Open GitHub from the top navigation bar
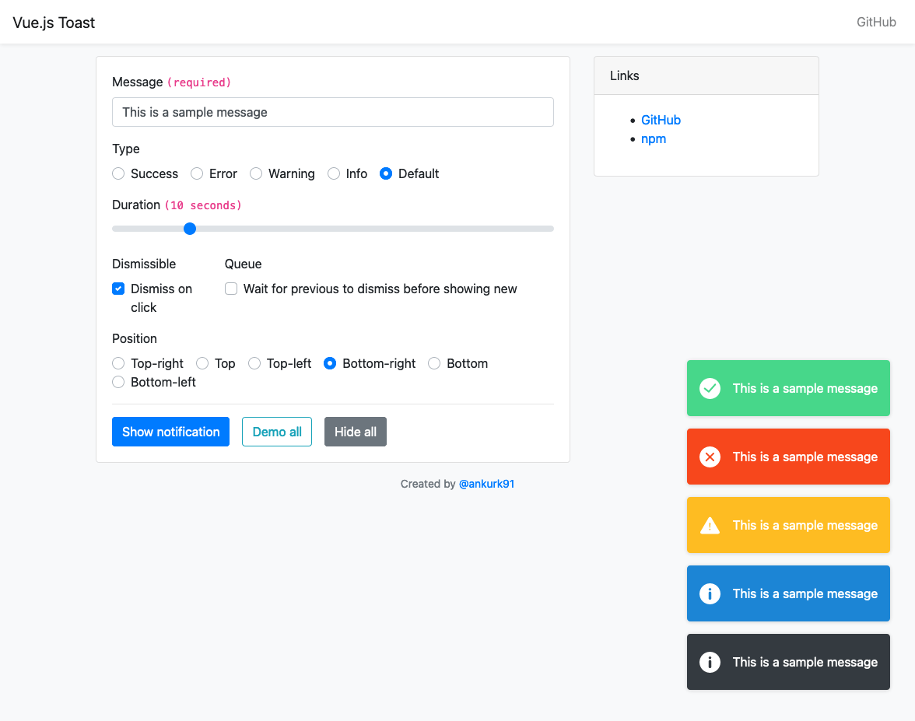 (x=875, y=22)
